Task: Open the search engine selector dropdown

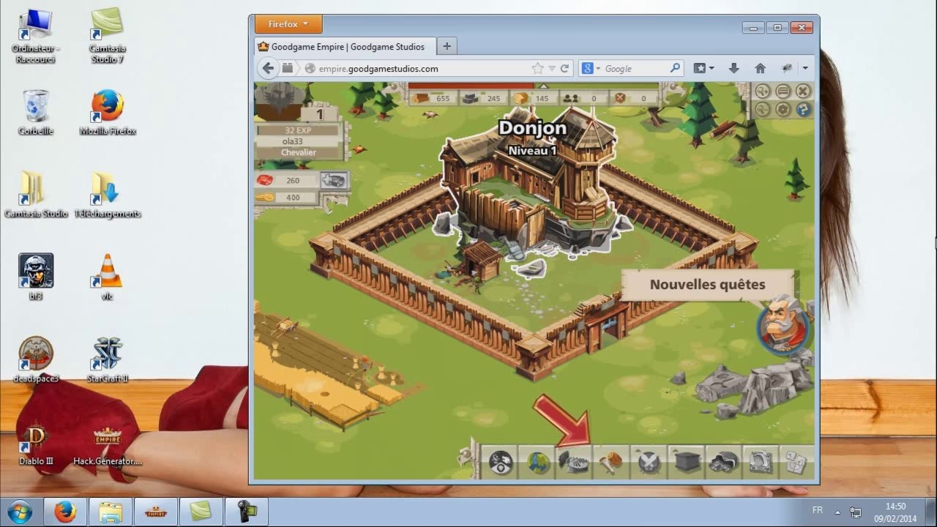Action: click(590, 68)
